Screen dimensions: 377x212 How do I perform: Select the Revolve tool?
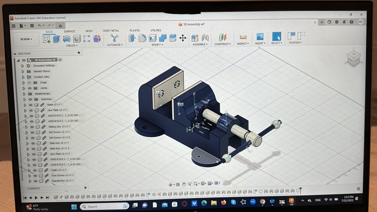point(67,39)
